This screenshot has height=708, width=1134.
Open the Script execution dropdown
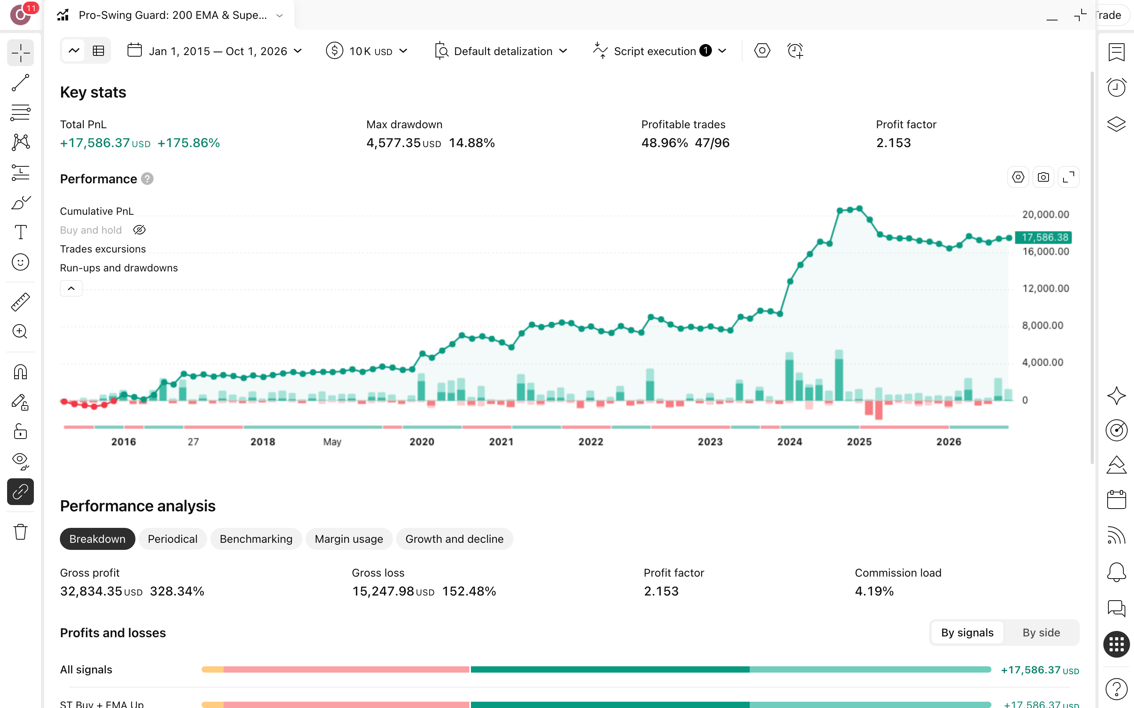(660, 51)
